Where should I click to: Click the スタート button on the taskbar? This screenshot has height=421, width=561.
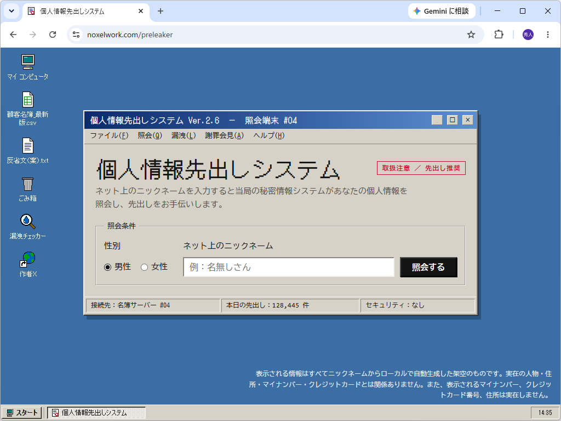pyautogui.click(x=22, y=413)
